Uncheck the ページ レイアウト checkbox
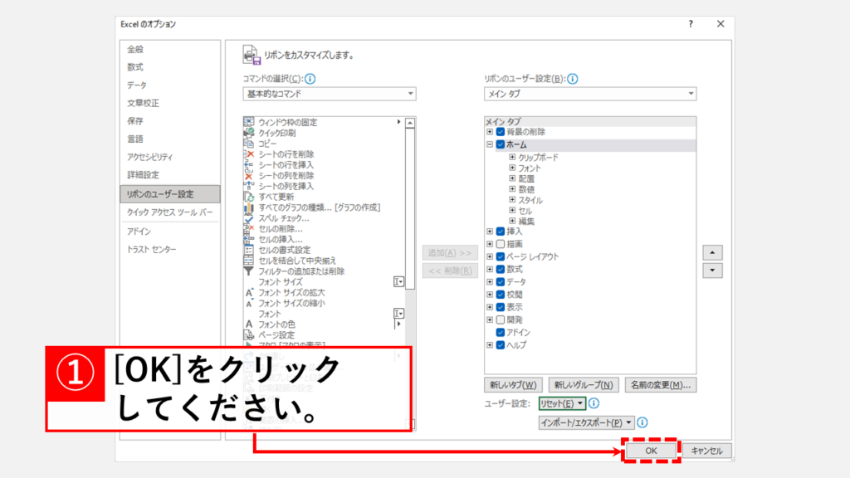The height and width of the screenshot is (478, 850). 501,257
